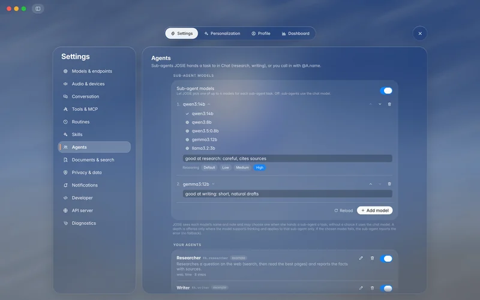This screenshot has height=300, width=480.
Task: Delete the gemma3:12b model entry
Action: [x=389, y=184]
